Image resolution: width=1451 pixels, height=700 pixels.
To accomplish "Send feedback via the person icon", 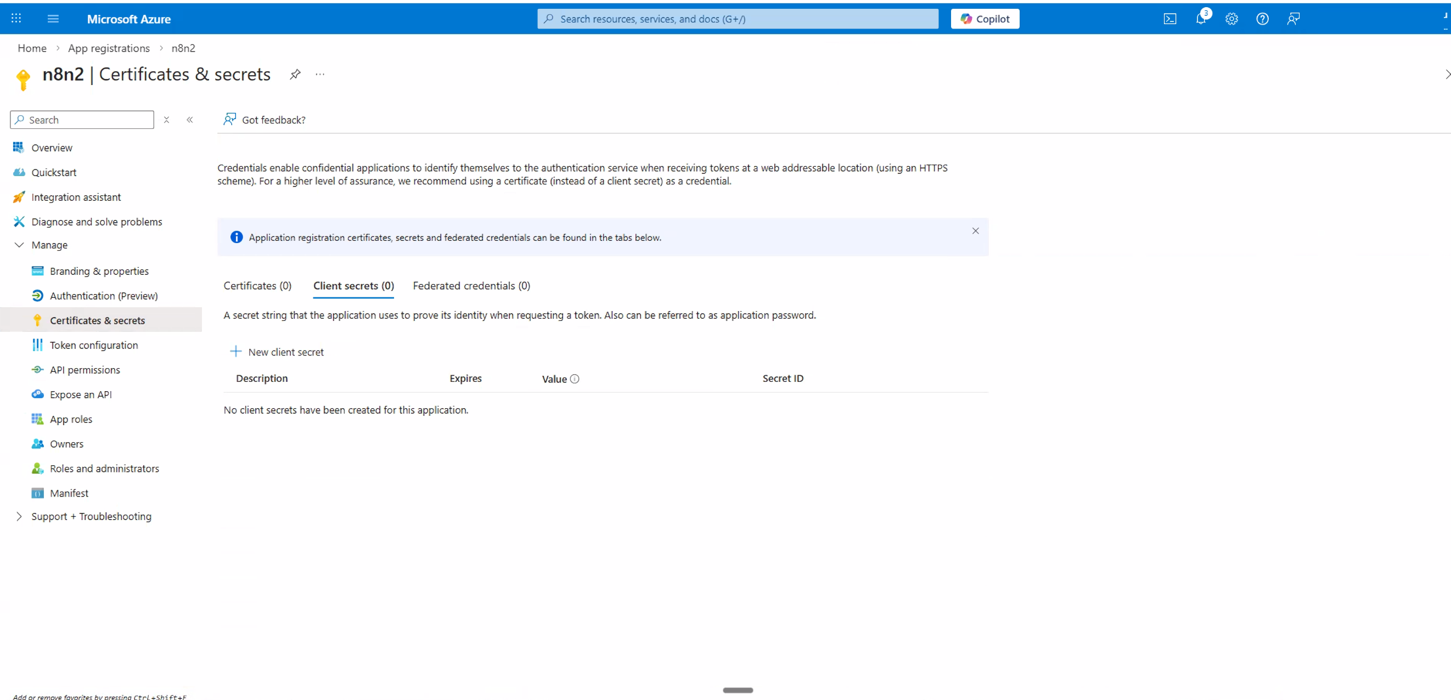I will (x=1293, y=19).
